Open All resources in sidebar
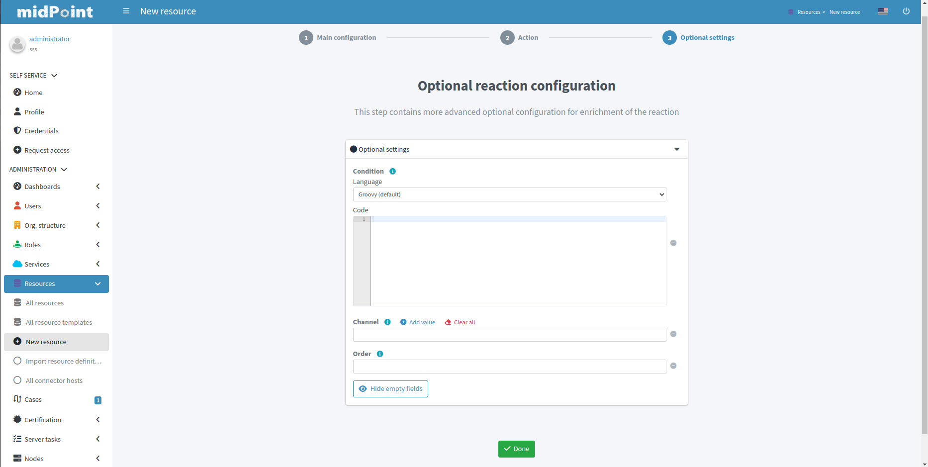The width and height of the screenshot is (928, 467). [45, 303]
